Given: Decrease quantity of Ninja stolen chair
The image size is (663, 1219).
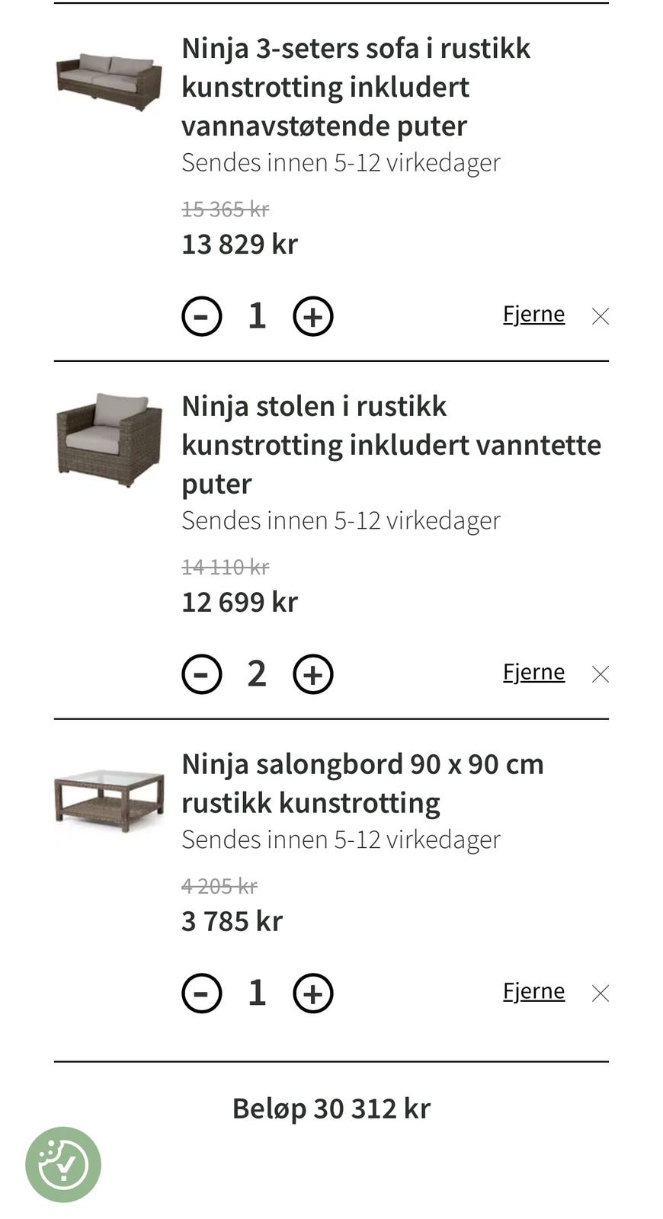Looking at the screenshot, I should click(x=202, y=674).
